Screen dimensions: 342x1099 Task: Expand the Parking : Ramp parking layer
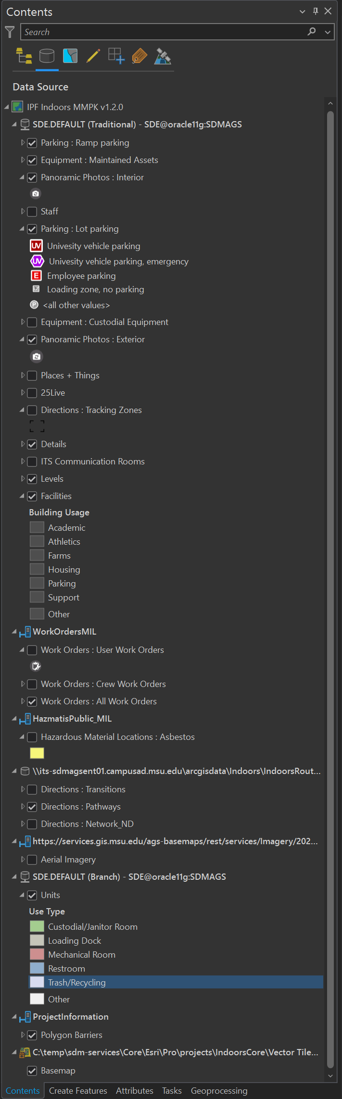23,142
